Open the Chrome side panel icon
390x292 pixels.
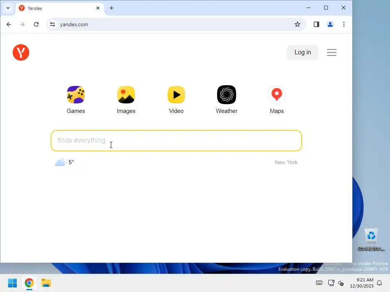tap(316, 24)
